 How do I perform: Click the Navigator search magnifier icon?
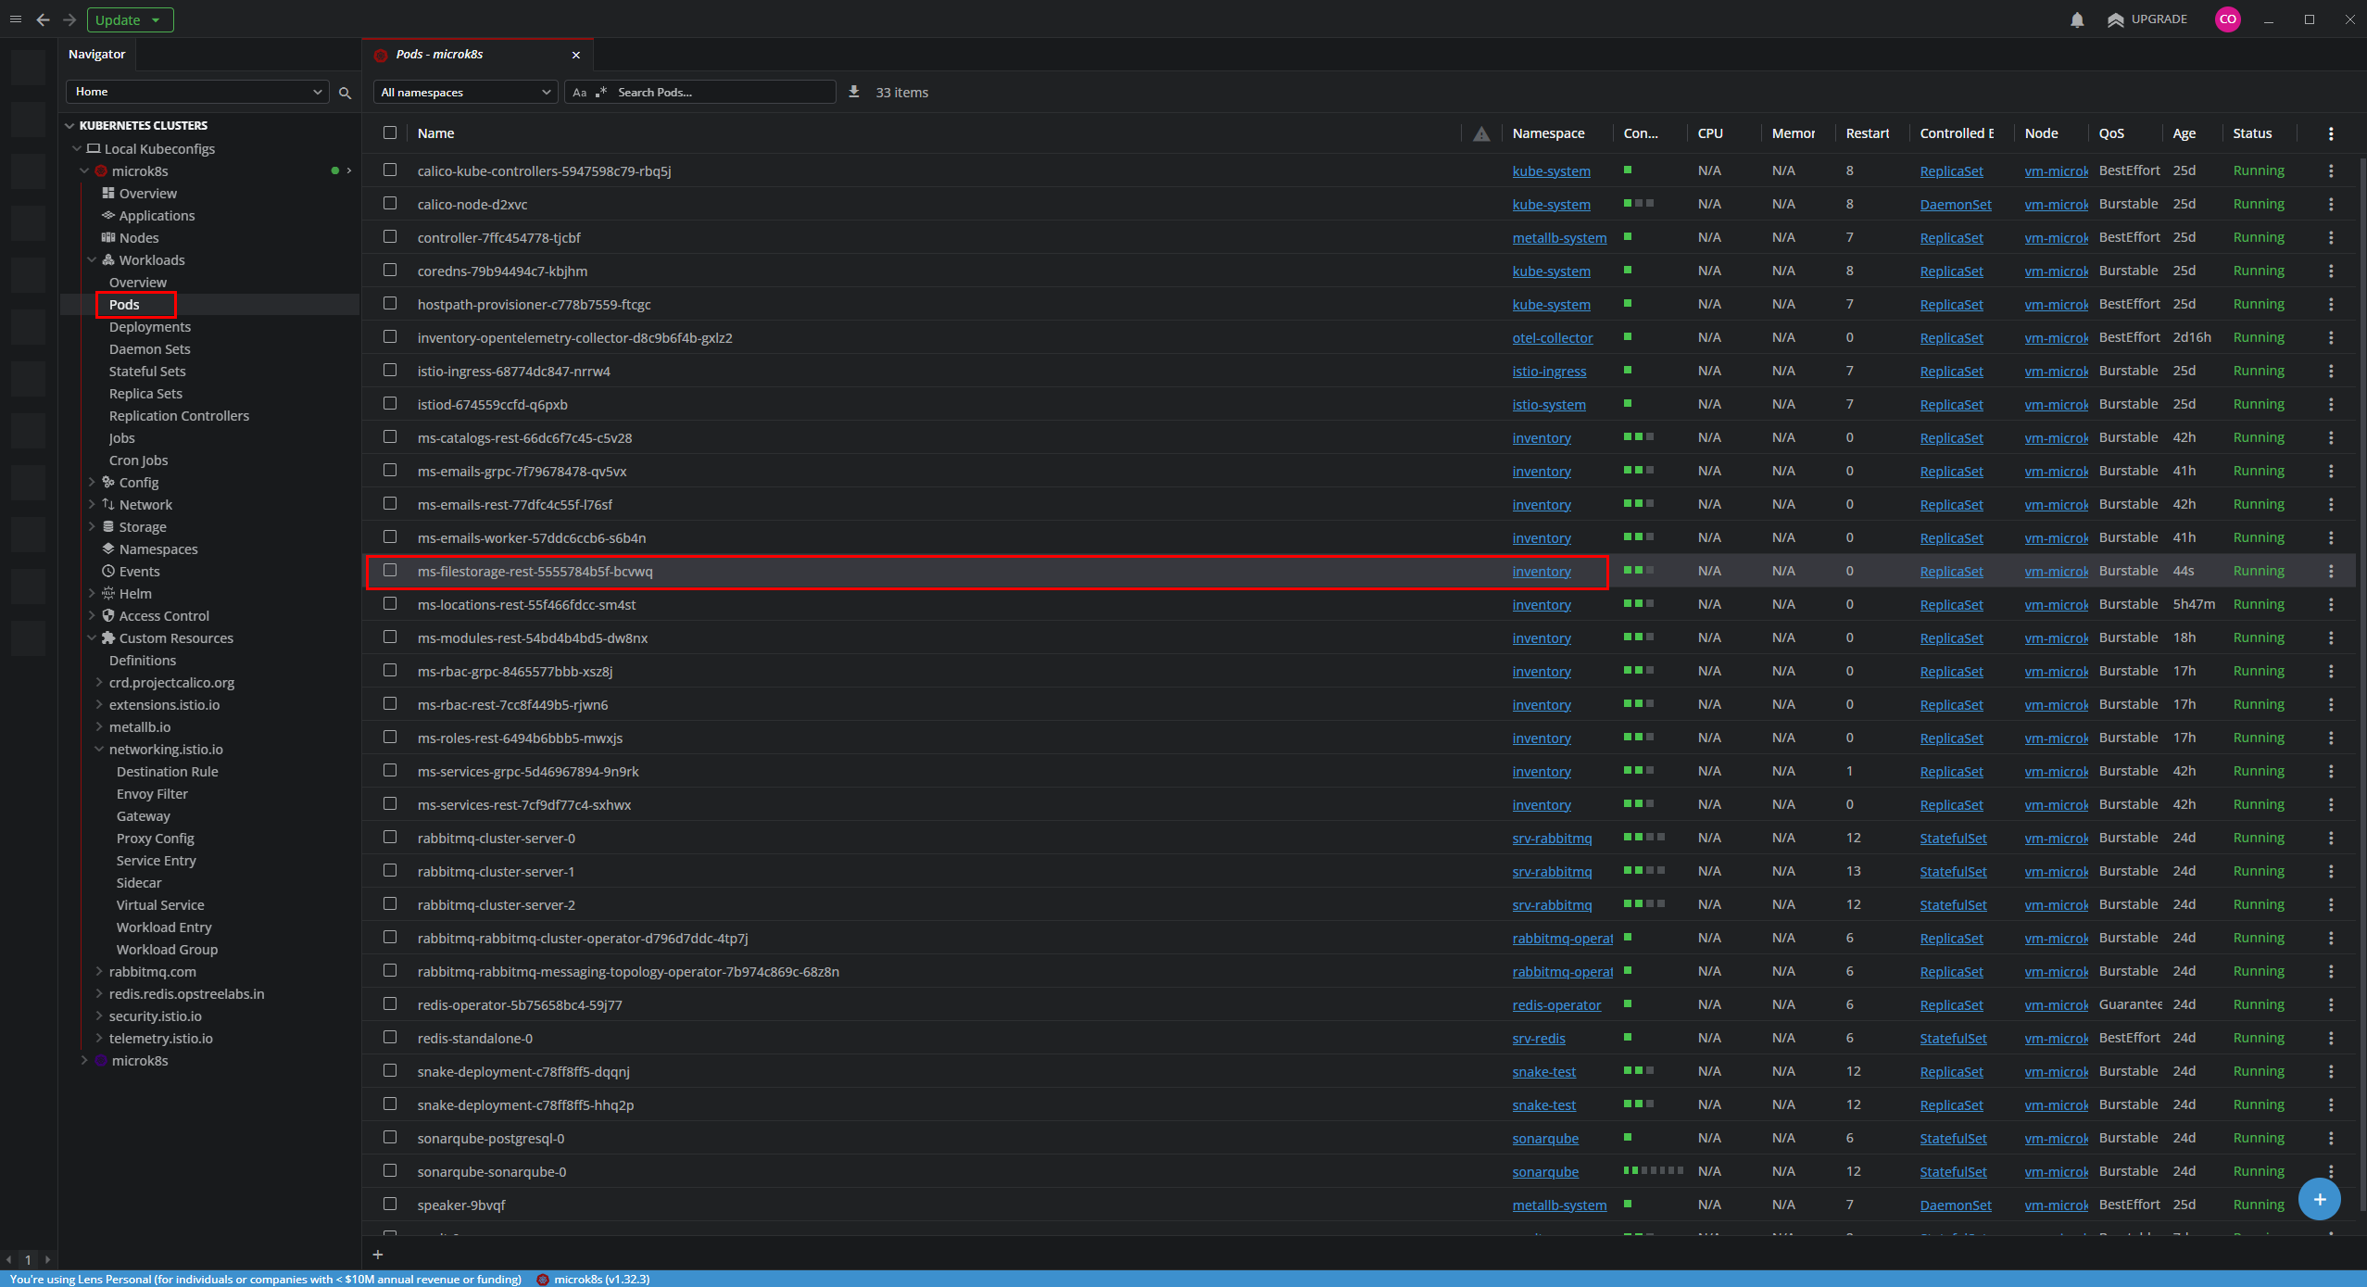coord(345,93)
